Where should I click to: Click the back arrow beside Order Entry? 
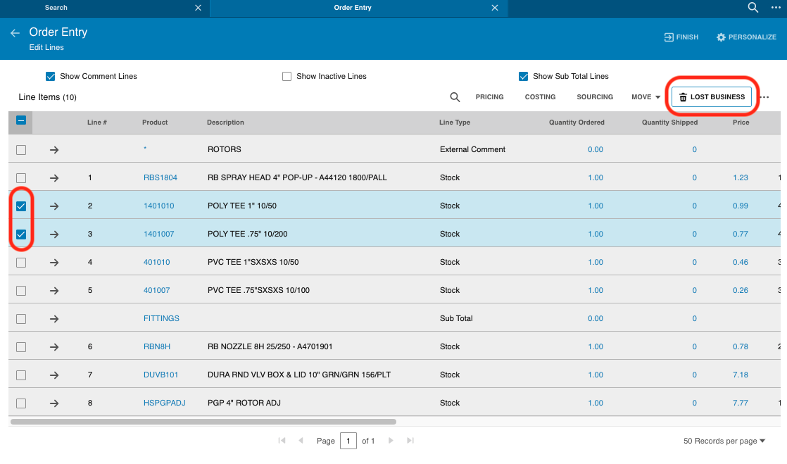click(15, 32)
